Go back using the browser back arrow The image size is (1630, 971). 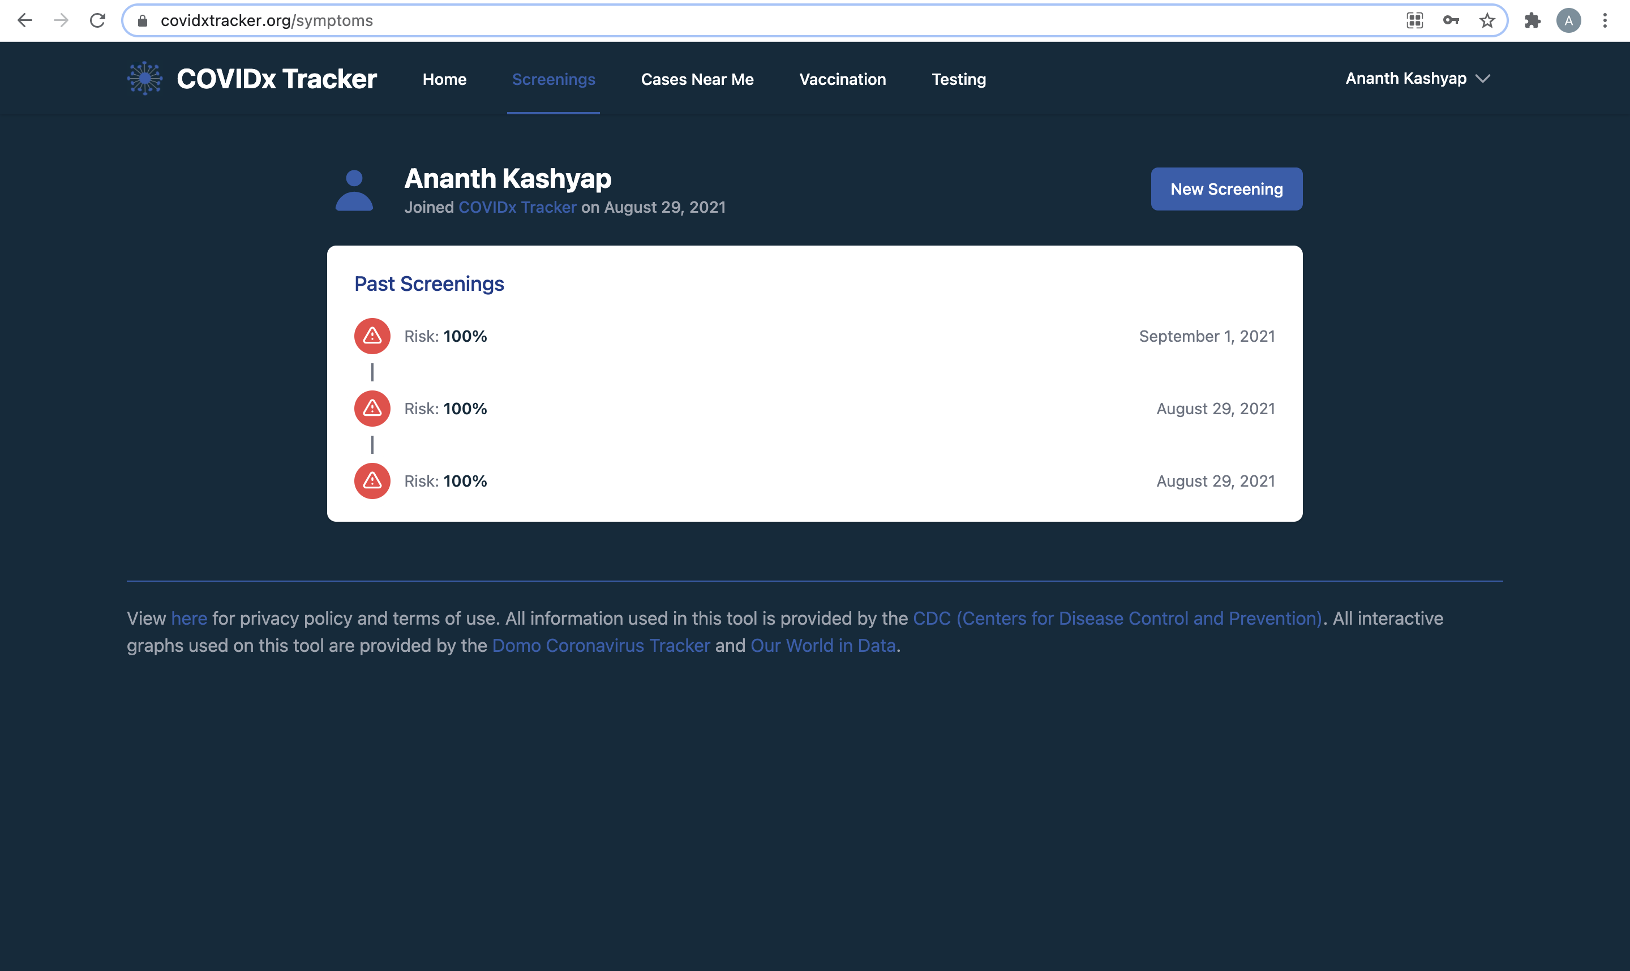coord(25,21)
